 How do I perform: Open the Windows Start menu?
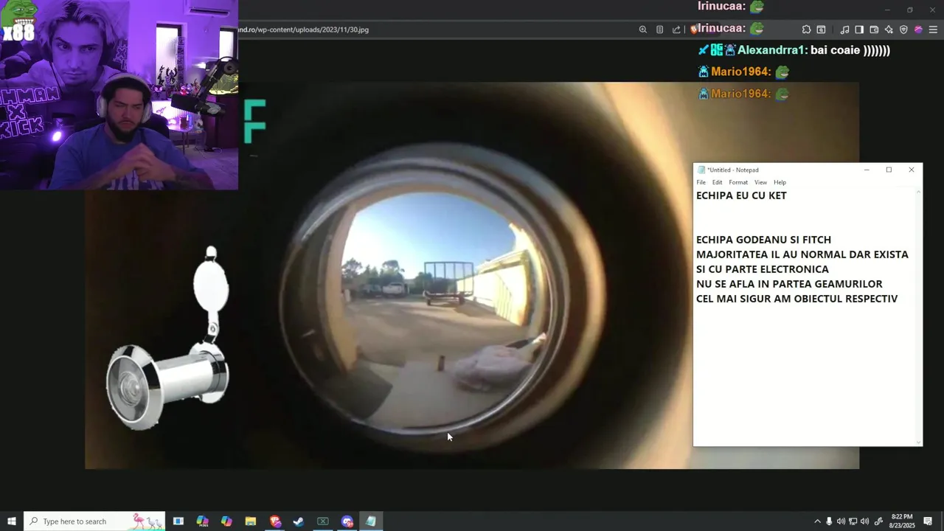tap(11, 521)
